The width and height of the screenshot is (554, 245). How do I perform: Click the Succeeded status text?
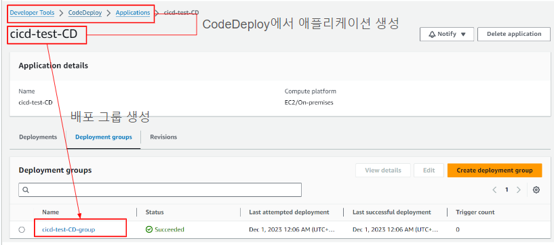(170, 229)
